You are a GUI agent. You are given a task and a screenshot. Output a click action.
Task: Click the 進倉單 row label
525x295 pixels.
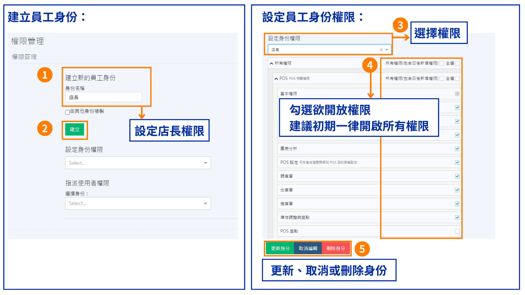tap(287, 204)
